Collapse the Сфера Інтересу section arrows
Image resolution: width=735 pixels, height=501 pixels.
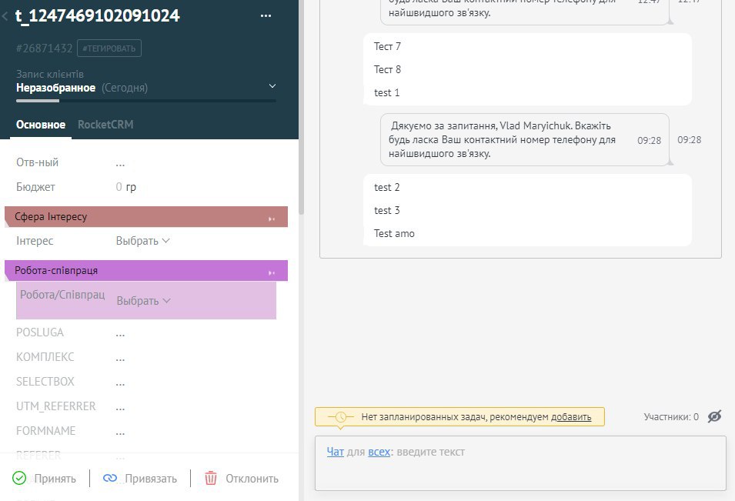(272, 219)
